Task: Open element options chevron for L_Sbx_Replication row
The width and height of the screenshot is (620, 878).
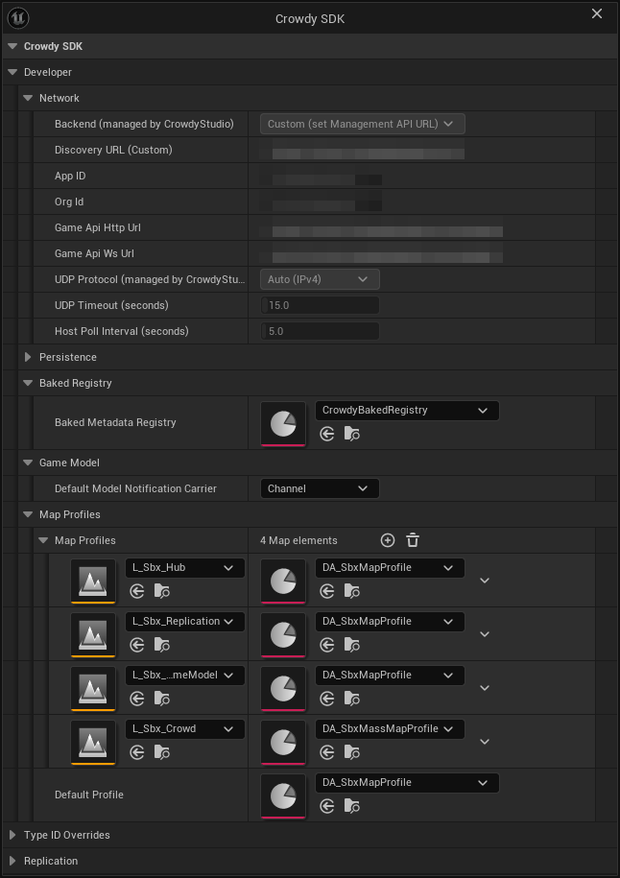Action: coord(485,634)
